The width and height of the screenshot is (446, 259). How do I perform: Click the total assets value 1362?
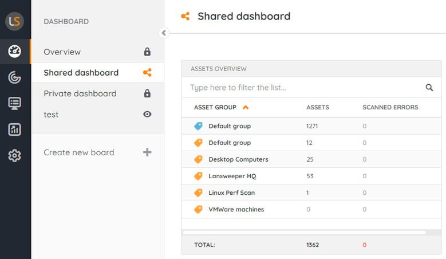tap(313, 245)
